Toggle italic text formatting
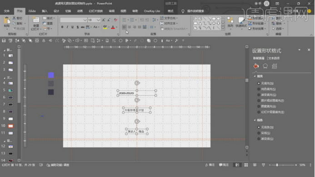Image resolution: width=315 pixels, height=177 pixels. click(67, 27)
